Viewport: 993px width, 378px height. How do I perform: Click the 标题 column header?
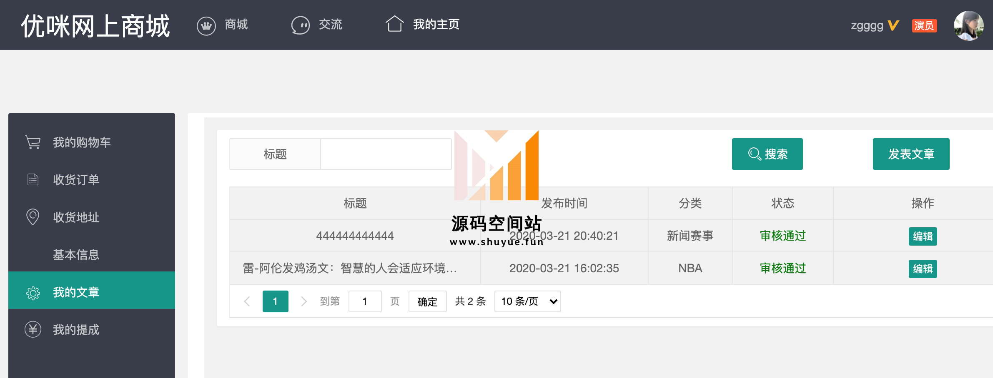(x=355, y=203)
